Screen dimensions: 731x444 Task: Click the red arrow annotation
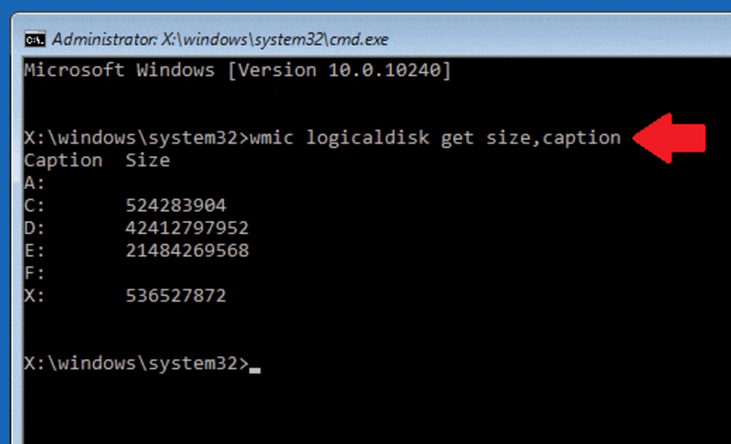pyautogui.click(x=669, y=138)
